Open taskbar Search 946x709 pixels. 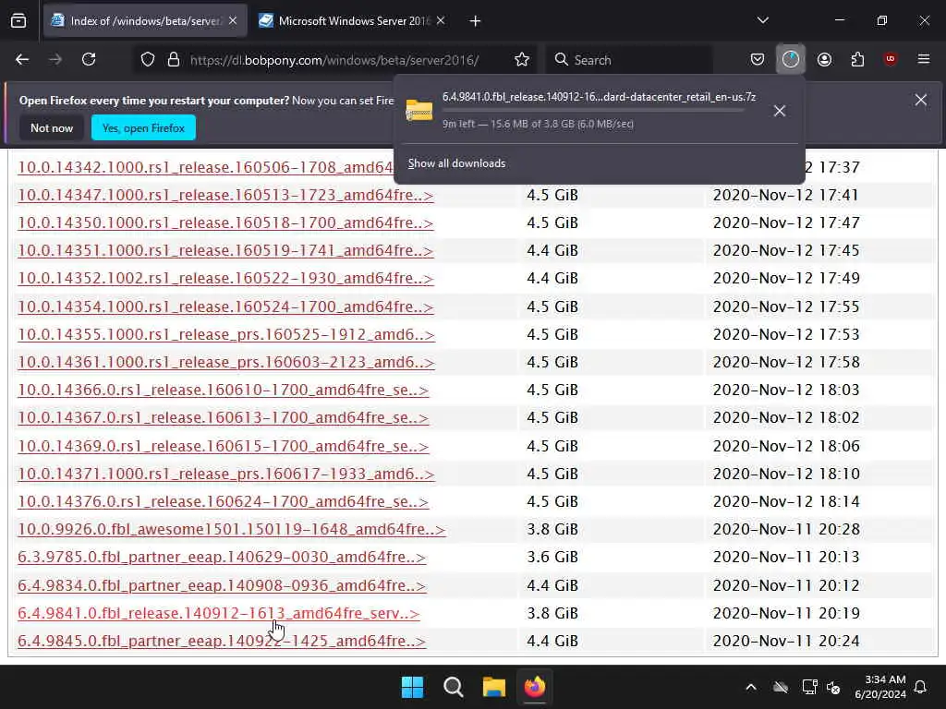pos(453,687)
